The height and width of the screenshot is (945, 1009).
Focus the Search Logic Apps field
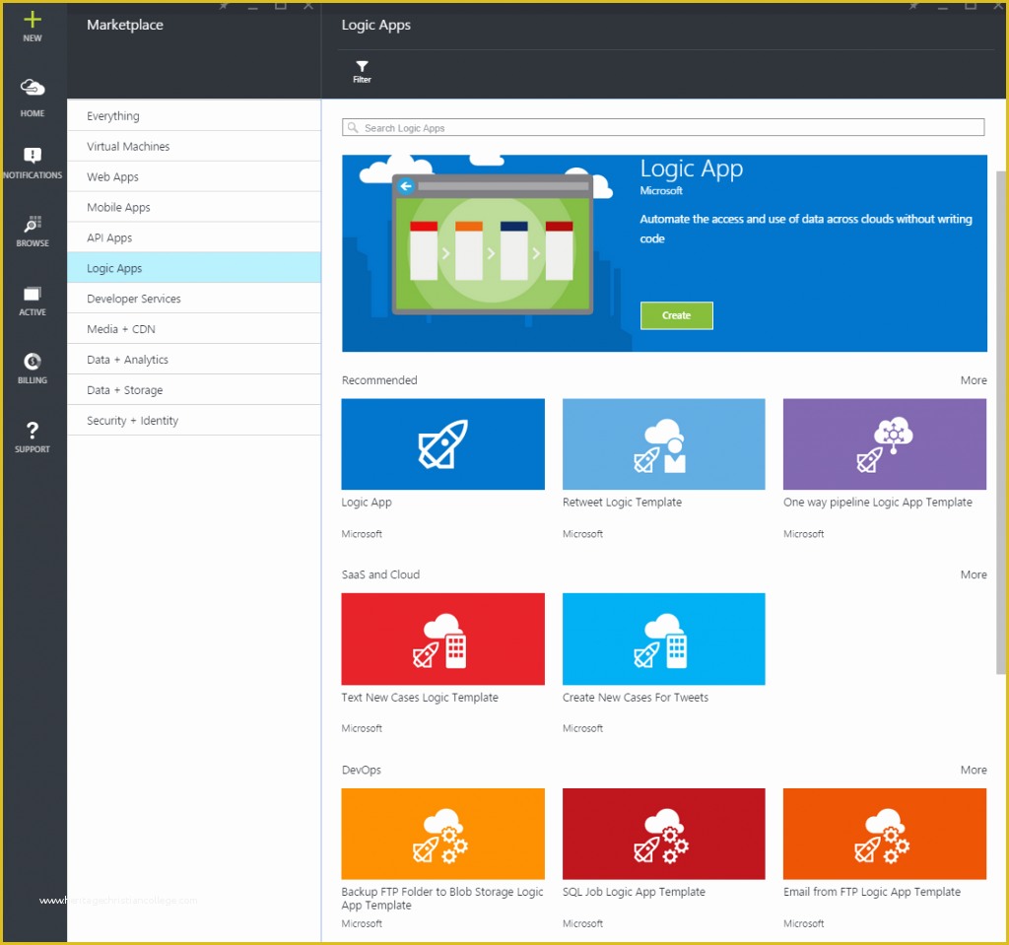[x=663, y=127]
